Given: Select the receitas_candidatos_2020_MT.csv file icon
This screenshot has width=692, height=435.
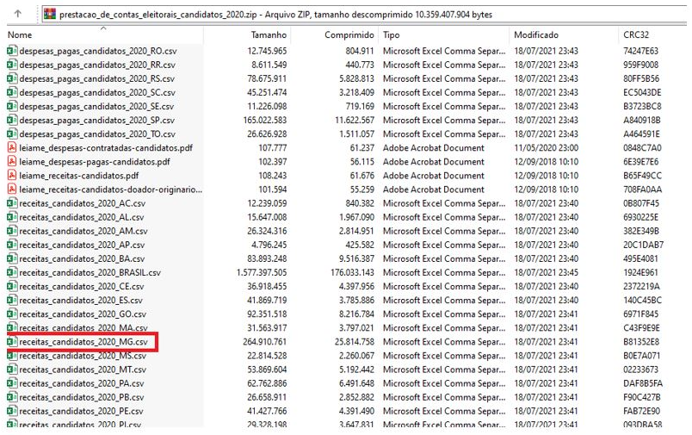Looking at the screenshot, I should click(x=11, y=370).
